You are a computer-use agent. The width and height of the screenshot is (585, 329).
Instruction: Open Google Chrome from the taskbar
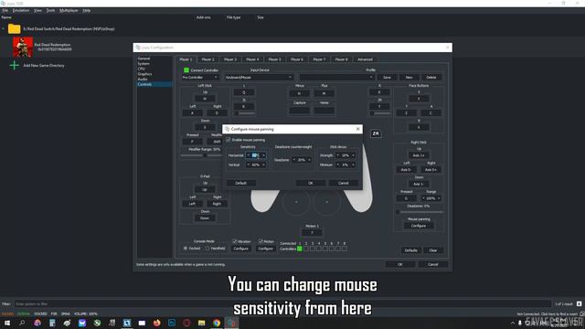tap(217, 323)
